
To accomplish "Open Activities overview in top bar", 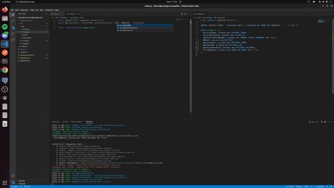I will click(x=6, y=2).
